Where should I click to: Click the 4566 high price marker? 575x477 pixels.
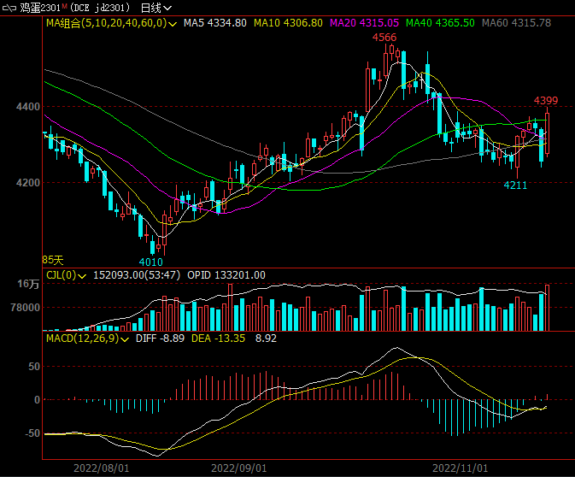click(384, 38)
